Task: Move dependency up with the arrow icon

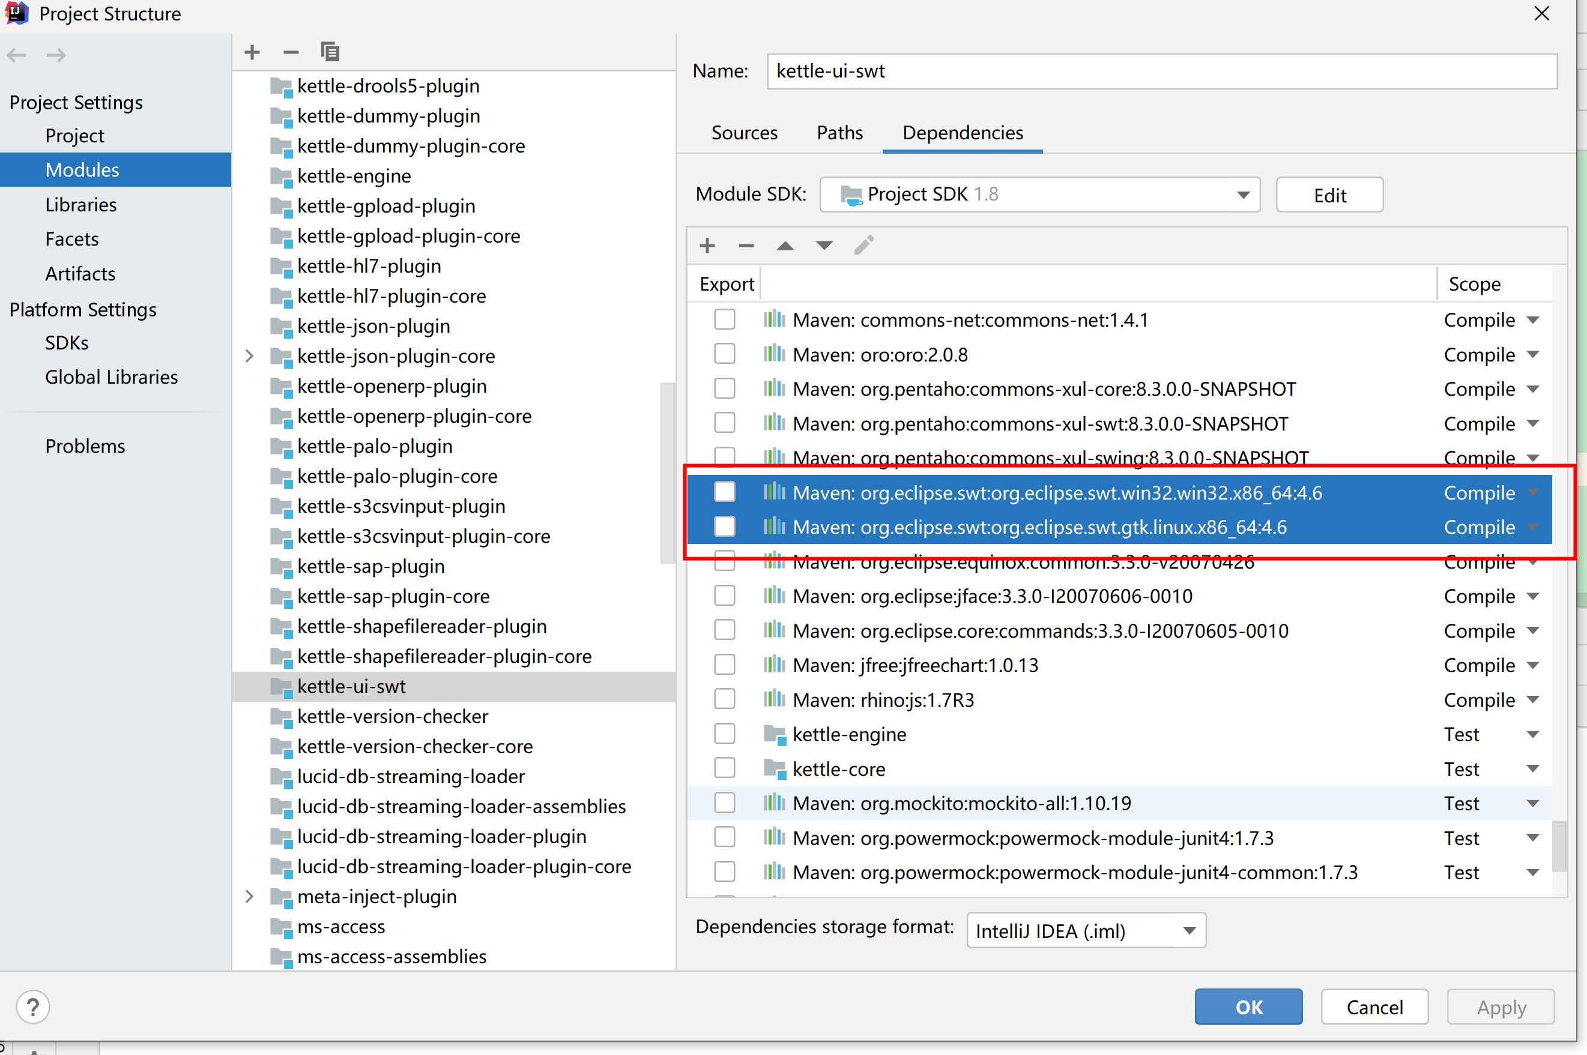Action: pyautogui.click(x=785, y=246)
